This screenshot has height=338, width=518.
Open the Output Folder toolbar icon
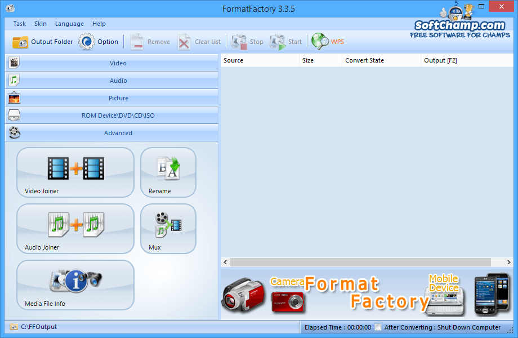coord(20,42)
